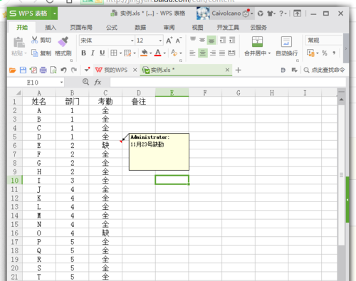
Task: Click the Save floppy disk icon
Action: tap(23, 70)
